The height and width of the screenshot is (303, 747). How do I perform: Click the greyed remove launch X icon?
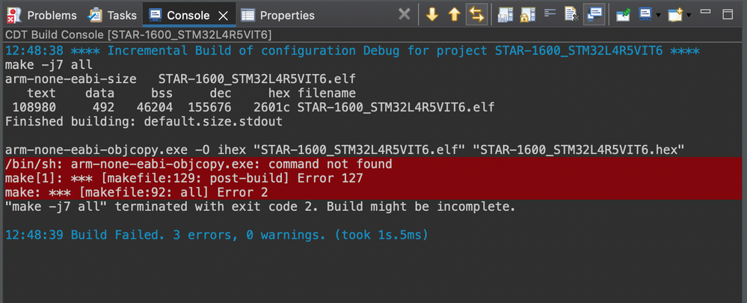tap(404, 15)
